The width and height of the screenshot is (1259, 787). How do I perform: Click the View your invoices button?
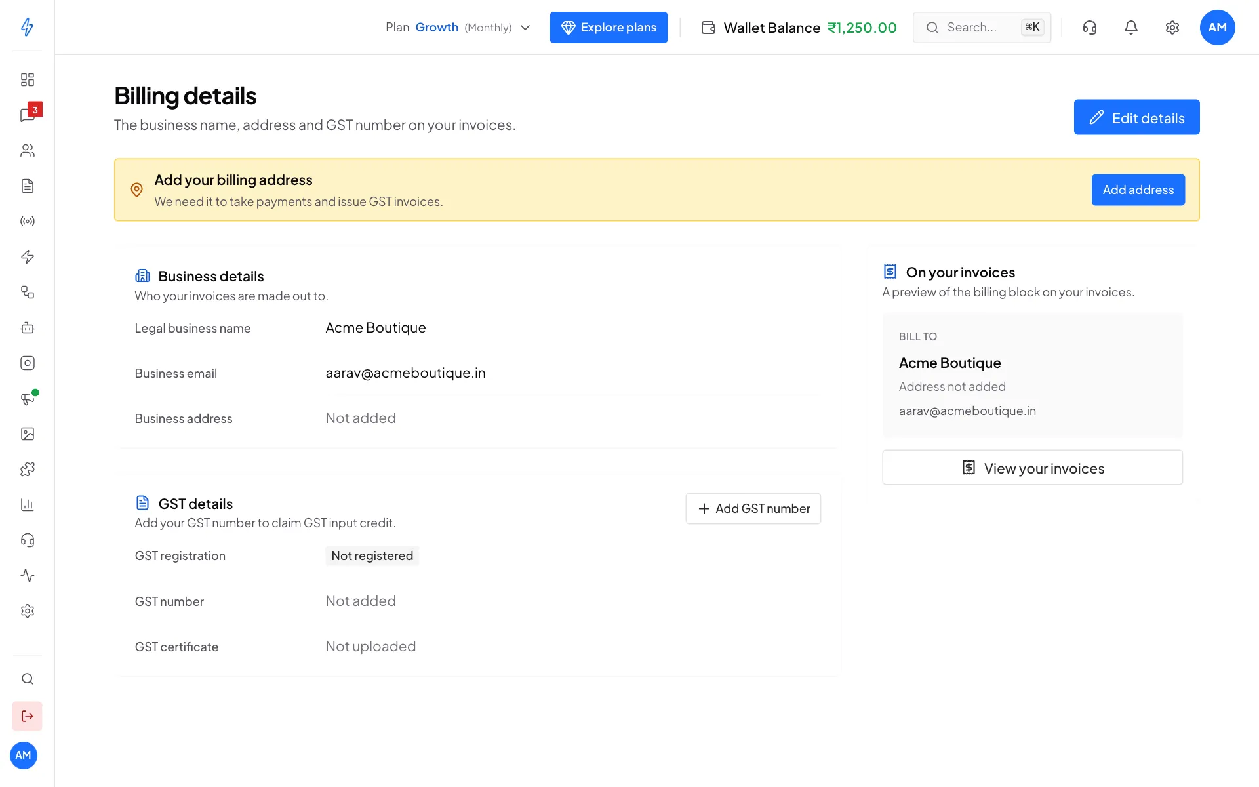click(1032, 468)
